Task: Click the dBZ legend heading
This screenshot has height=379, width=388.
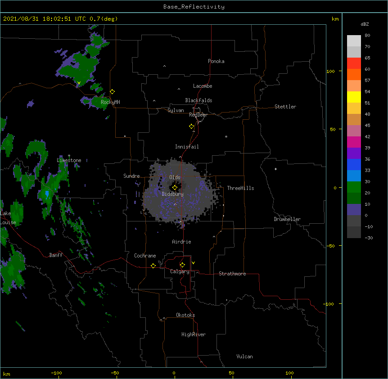Action: tap(365, 24)
